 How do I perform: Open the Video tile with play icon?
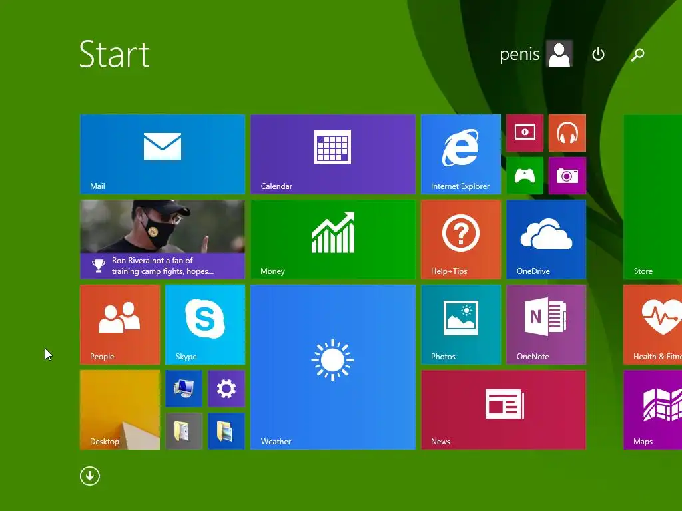click(525, 133)
